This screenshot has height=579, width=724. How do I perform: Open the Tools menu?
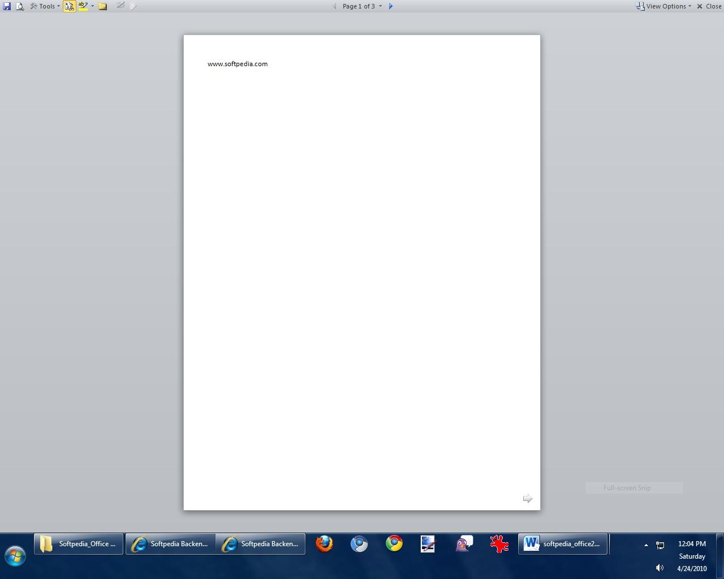click(45, 6)
